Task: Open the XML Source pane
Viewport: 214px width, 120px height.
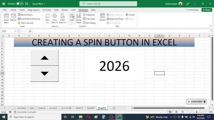Action: [x=102, y=17]
